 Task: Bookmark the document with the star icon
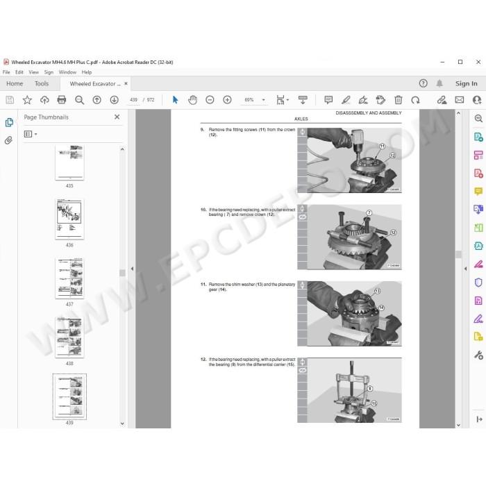(27, 100)
